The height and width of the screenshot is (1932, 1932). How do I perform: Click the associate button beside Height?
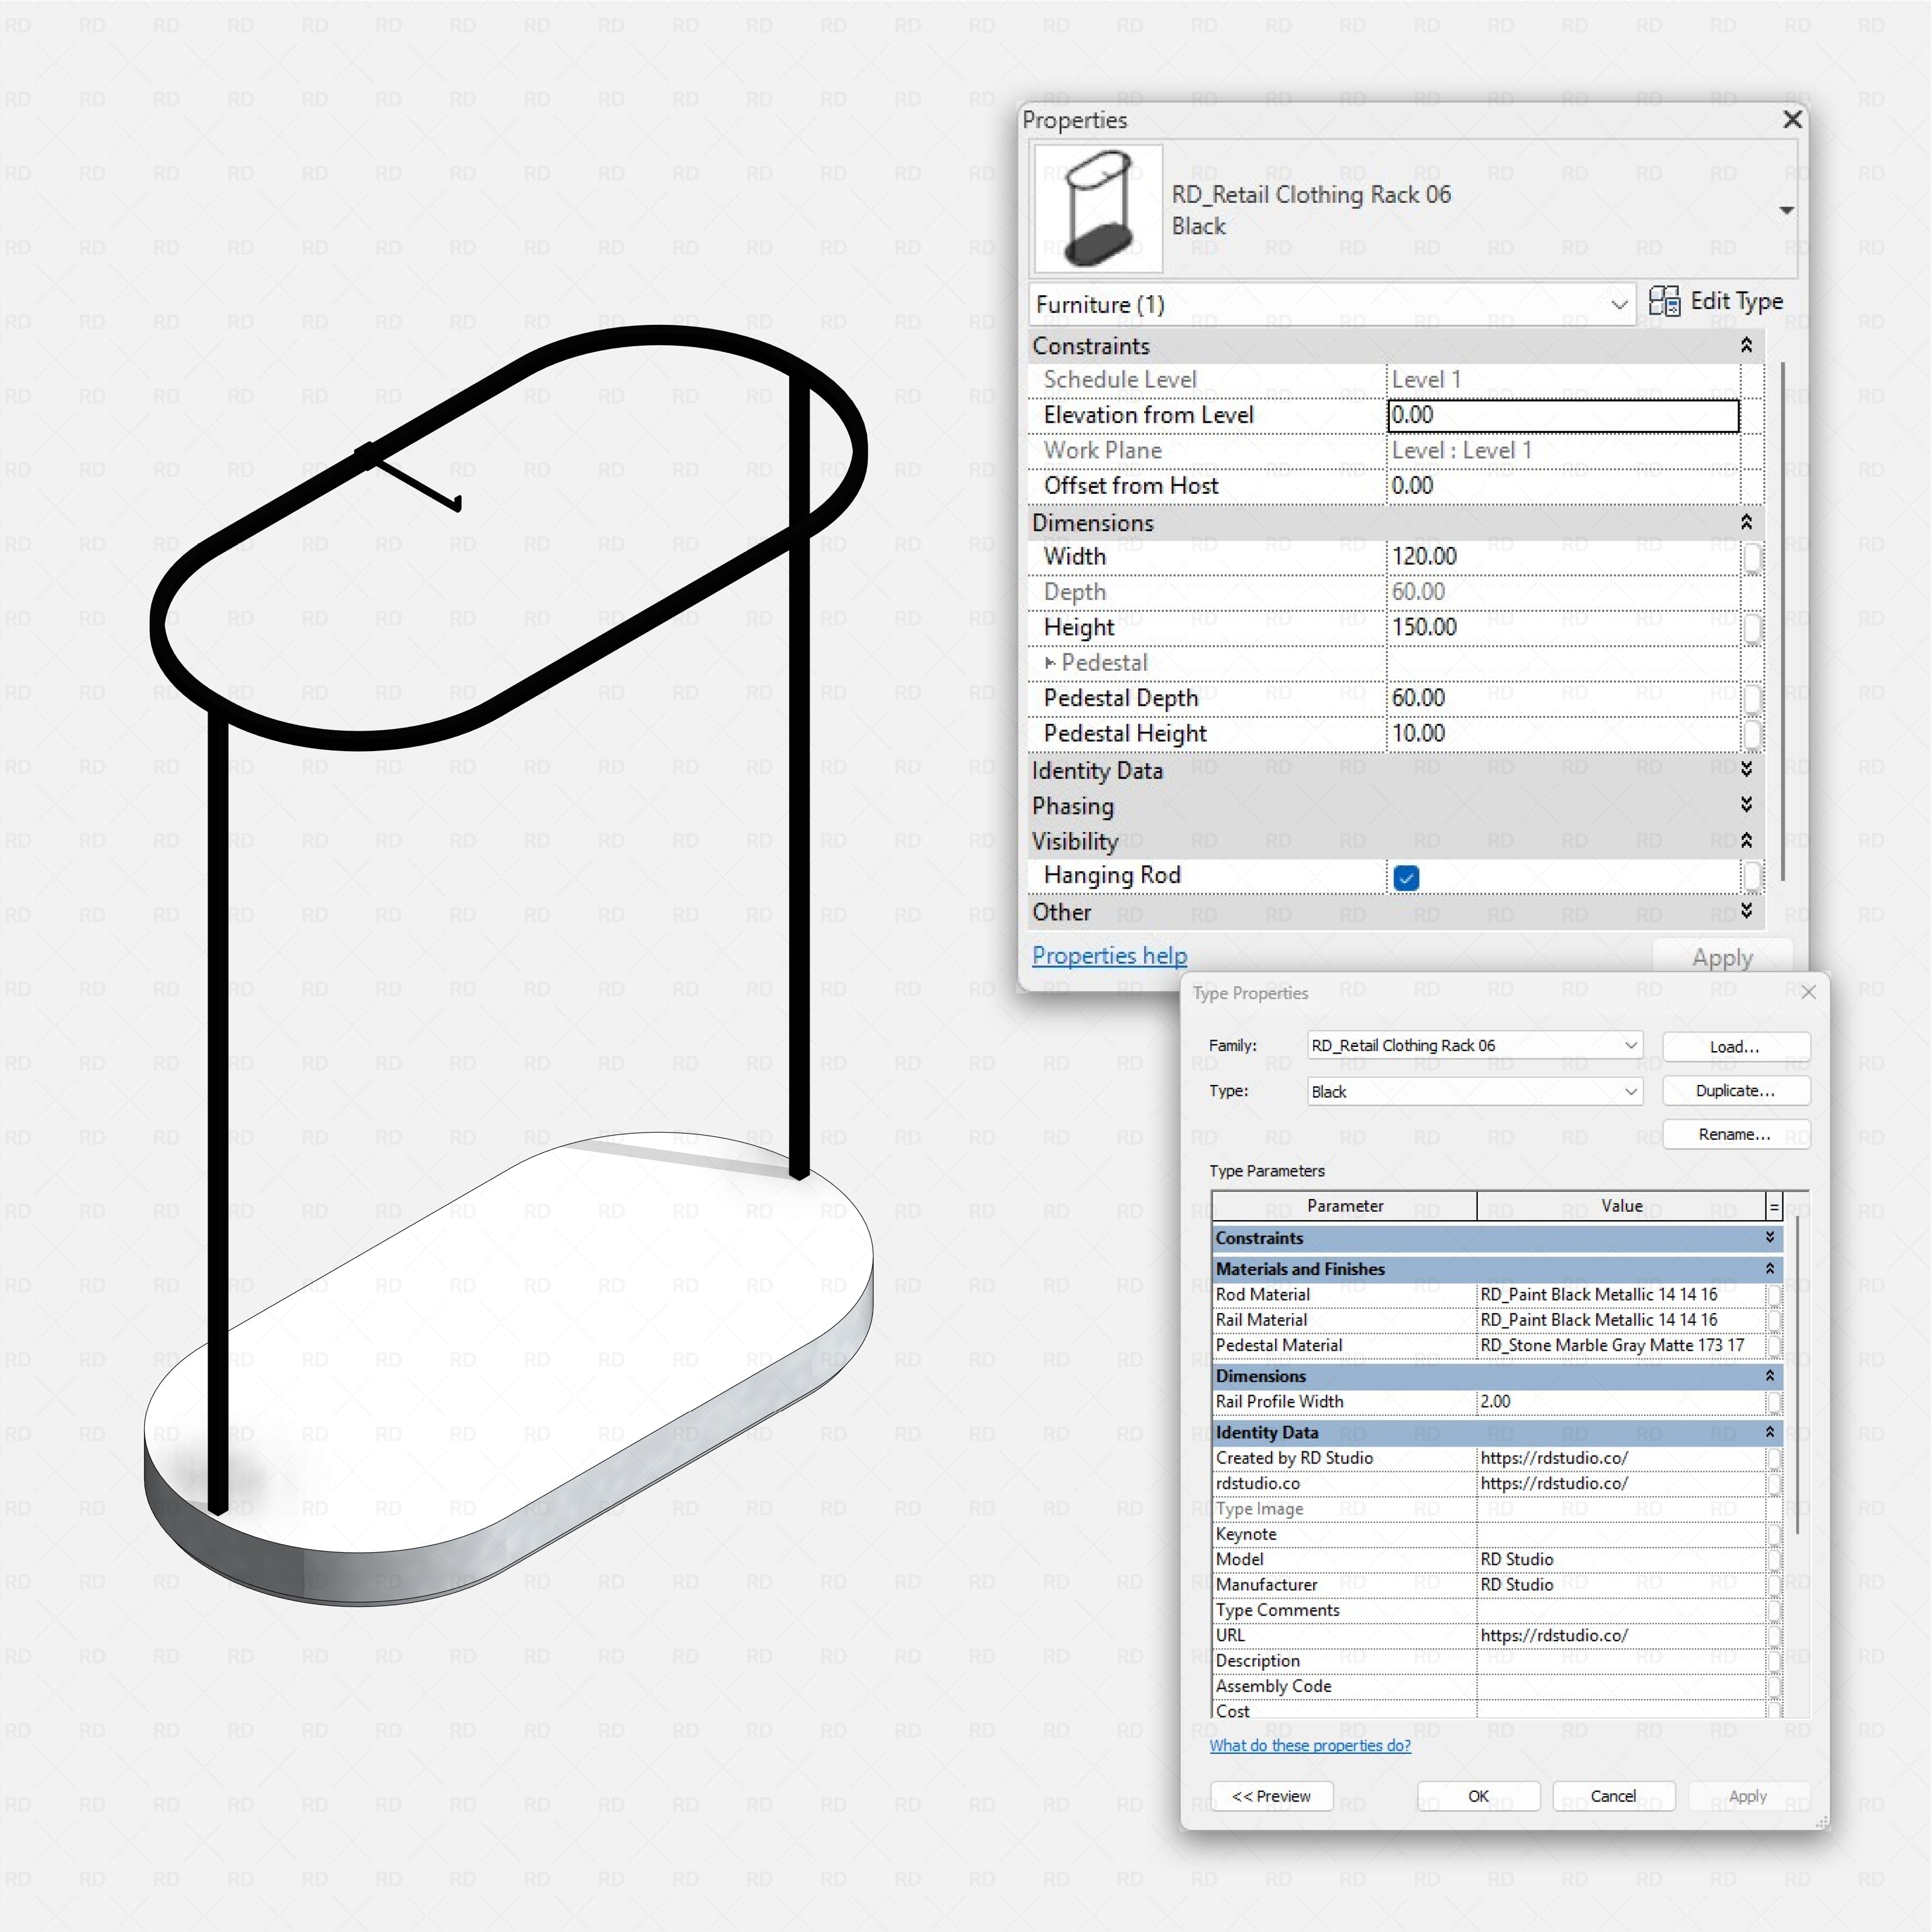pyautogui.click(x=1752, y=629)
